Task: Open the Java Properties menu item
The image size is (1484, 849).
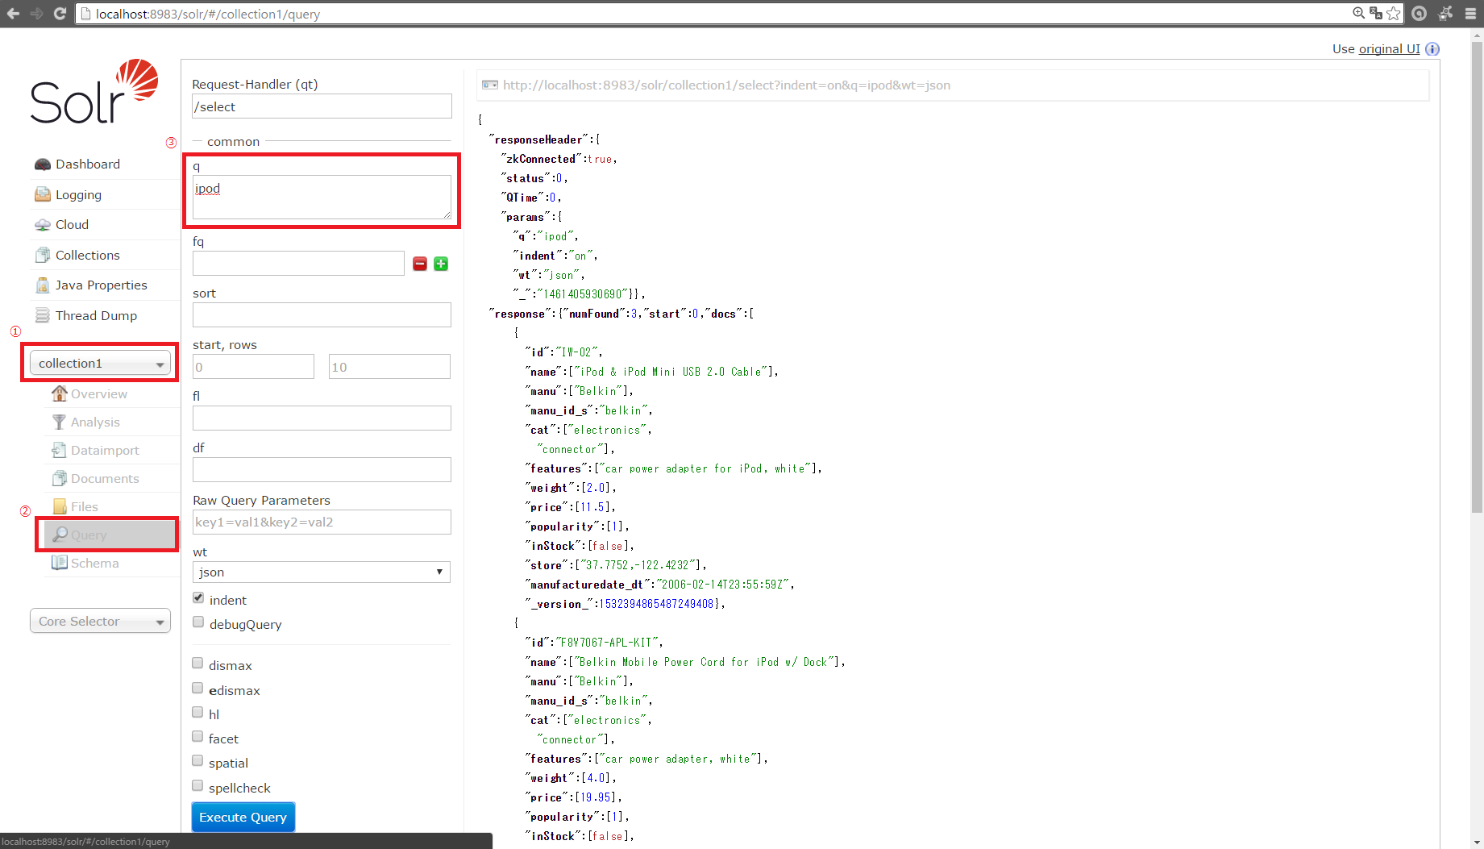Action: click(101, 285)
